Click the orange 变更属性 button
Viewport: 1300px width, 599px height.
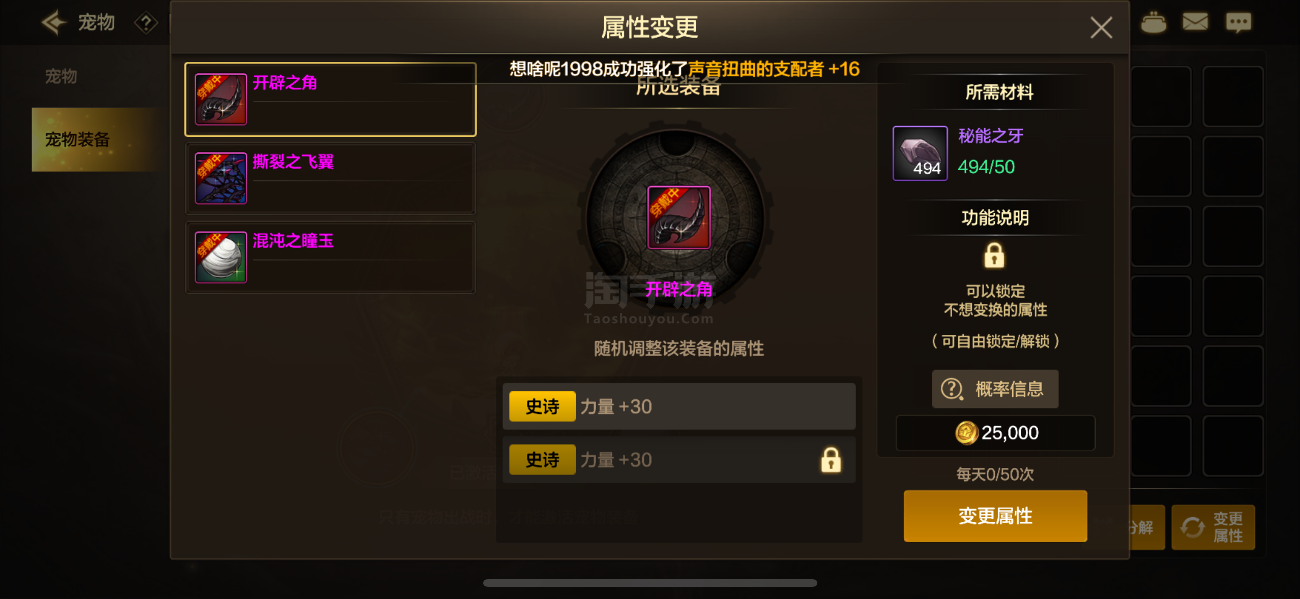(x=995, y=516)
